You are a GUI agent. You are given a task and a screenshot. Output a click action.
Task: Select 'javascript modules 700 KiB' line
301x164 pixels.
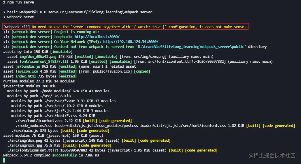30,86
